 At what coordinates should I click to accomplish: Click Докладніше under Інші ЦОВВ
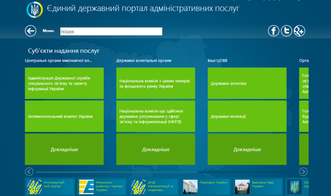pos(247,149)
